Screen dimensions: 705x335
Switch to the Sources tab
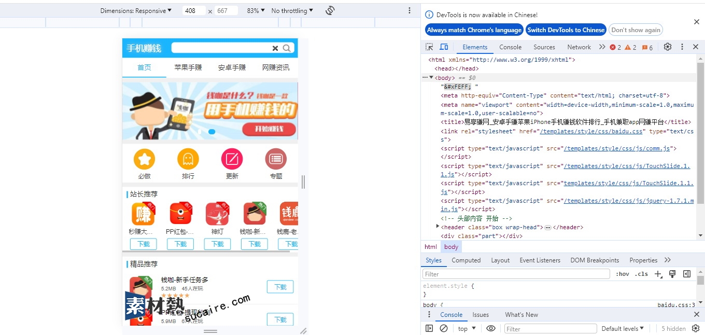(x=544, y=47)
